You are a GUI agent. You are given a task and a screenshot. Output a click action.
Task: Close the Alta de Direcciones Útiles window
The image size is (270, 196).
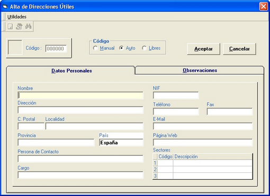pos(264,6)
